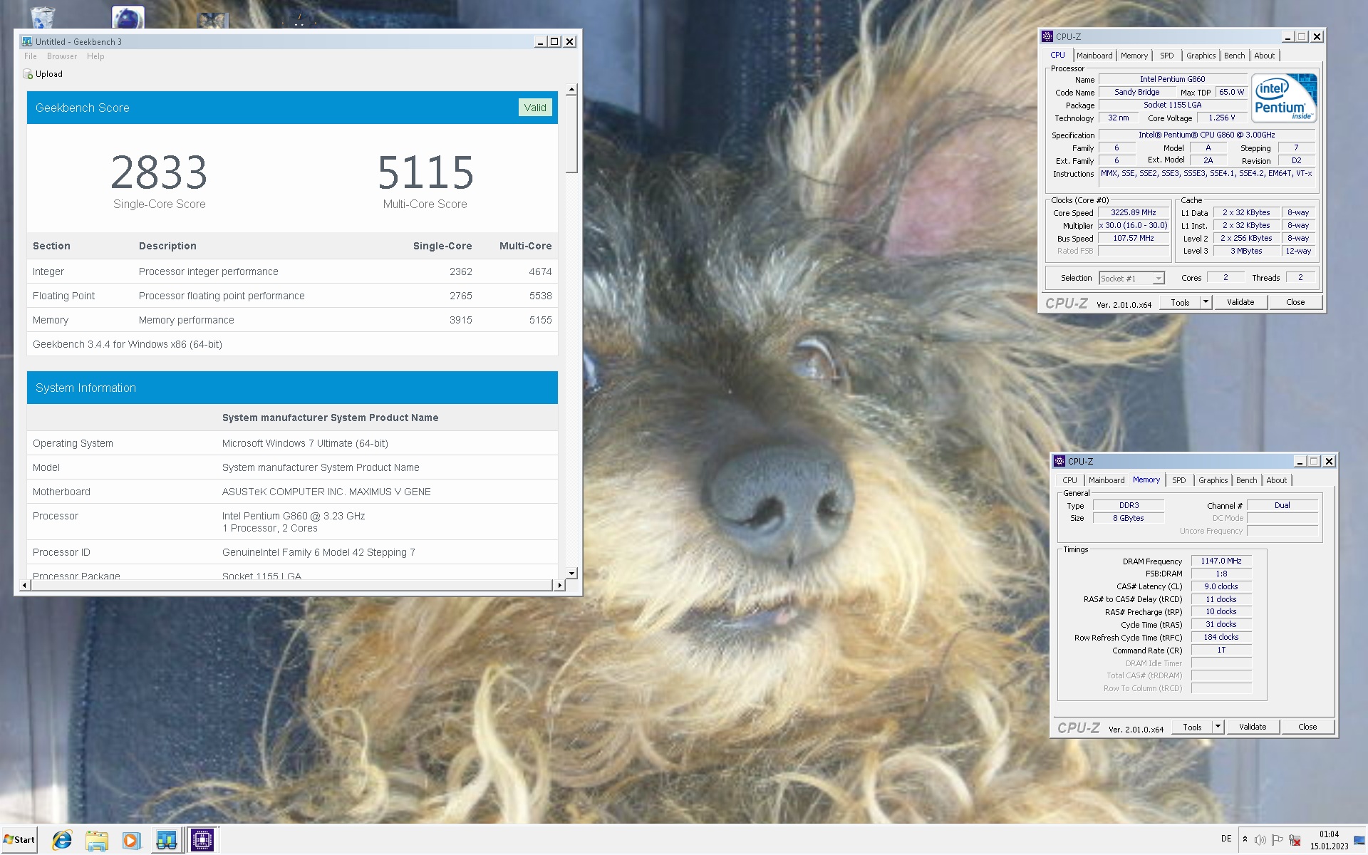Click the app icon in the lower CPU-Z title bar

1059,461
